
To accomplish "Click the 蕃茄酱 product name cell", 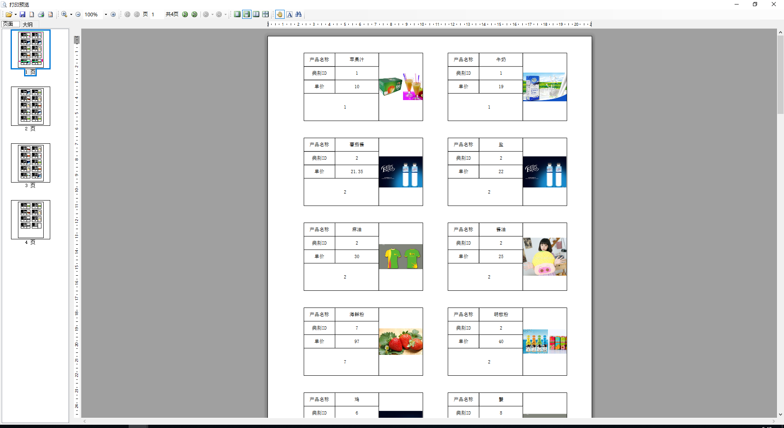I will [357, 145].
